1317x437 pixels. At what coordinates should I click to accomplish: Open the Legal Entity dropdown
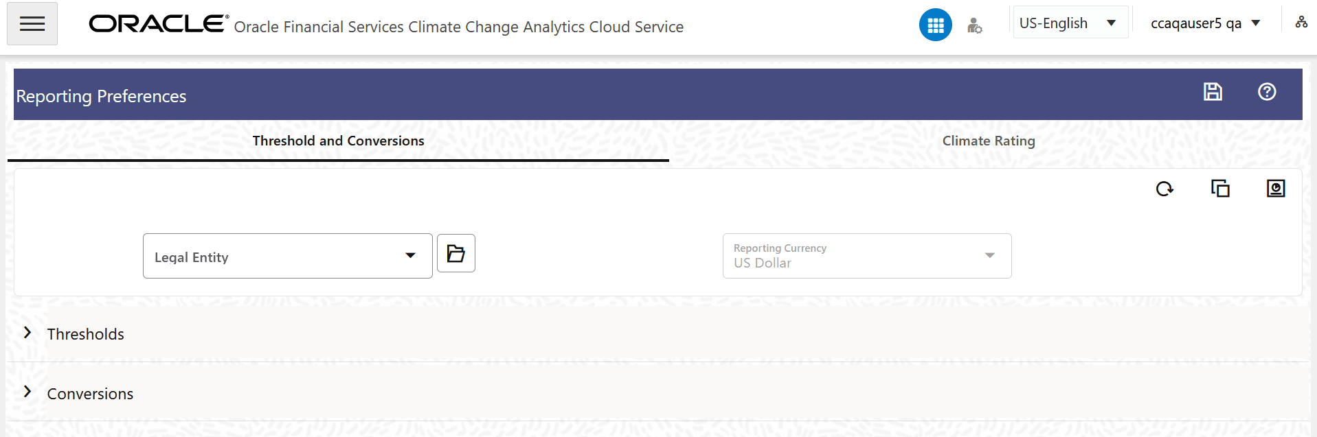412,255
